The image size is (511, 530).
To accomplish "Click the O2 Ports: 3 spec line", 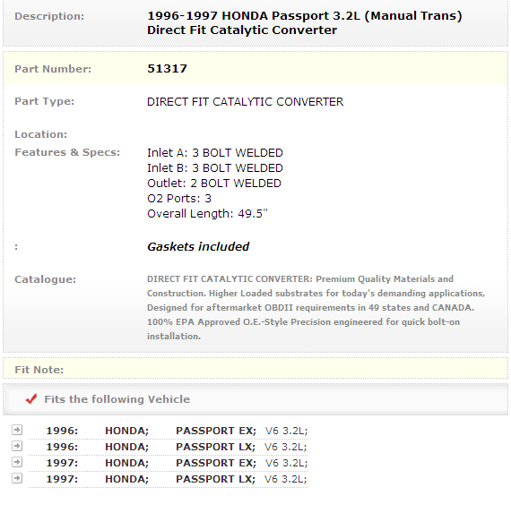I will pos(179,199).
